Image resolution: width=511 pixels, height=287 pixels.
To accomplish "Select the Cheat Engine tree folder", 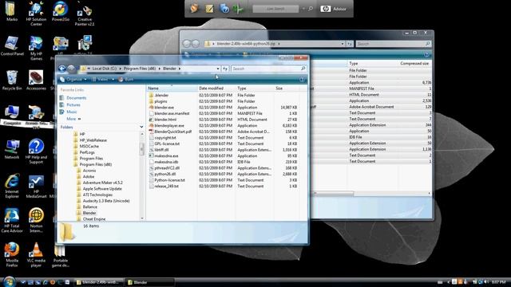I will pos(94,219).
